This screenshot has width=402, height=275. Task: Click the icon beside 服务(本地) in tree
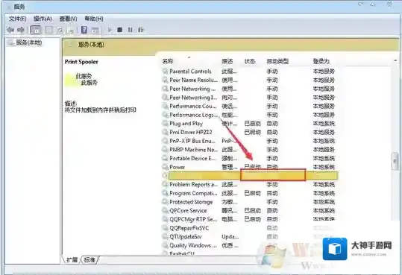pos(11,42)
